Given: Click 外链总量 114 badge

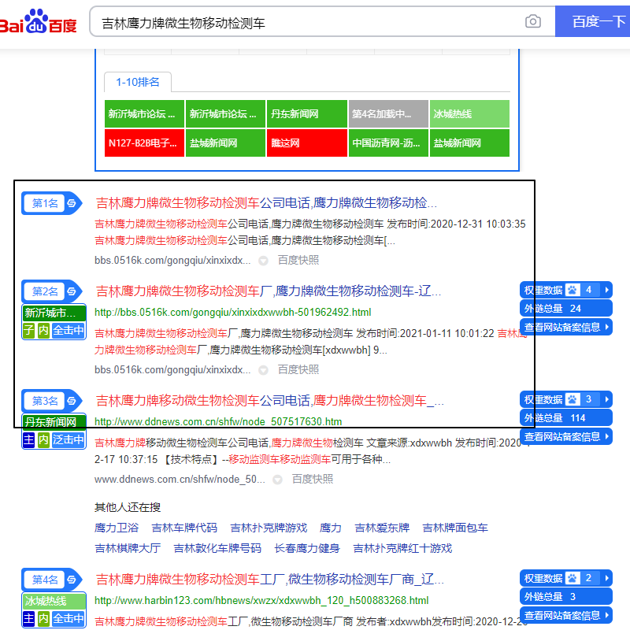Looking at the screenshot, I should point(565,418).
